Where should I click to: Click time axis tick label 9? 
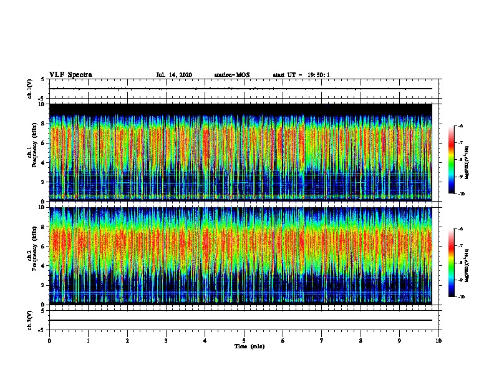tap(399, 341)
